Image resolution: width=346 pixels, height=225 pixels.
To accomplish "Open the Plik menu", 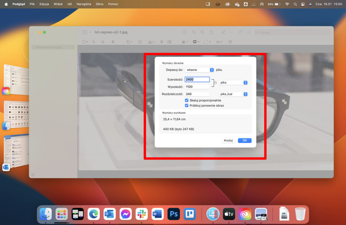I will point(32,4).
